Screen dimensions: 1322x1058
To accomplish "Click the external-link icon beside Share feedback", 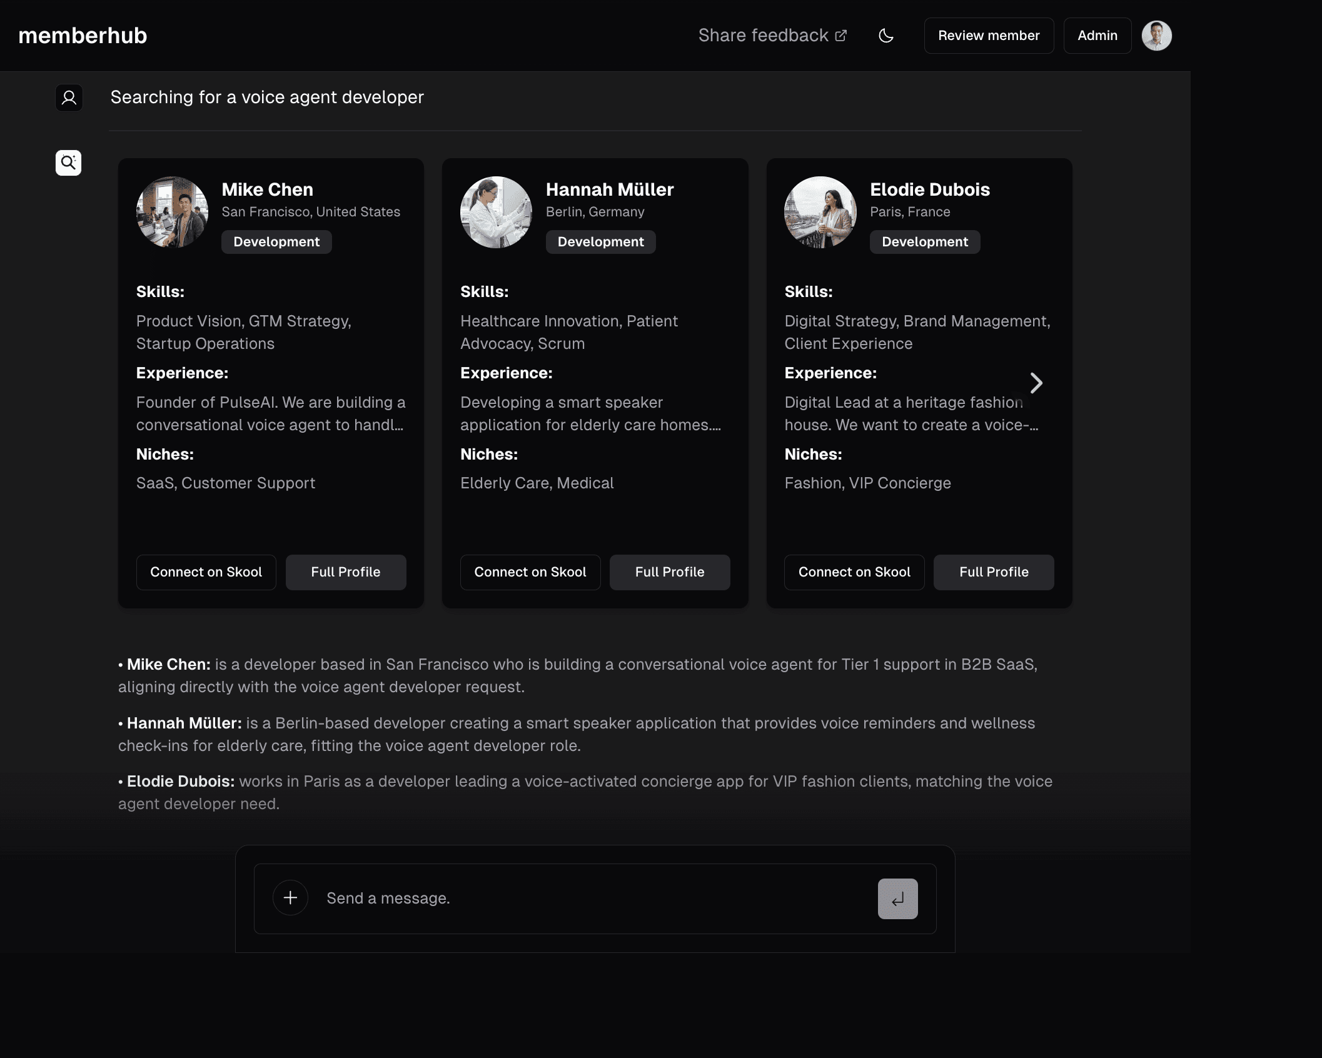I will click(840, 34).
